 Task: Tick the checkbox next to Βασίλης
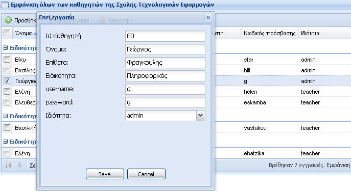[7, 70]
